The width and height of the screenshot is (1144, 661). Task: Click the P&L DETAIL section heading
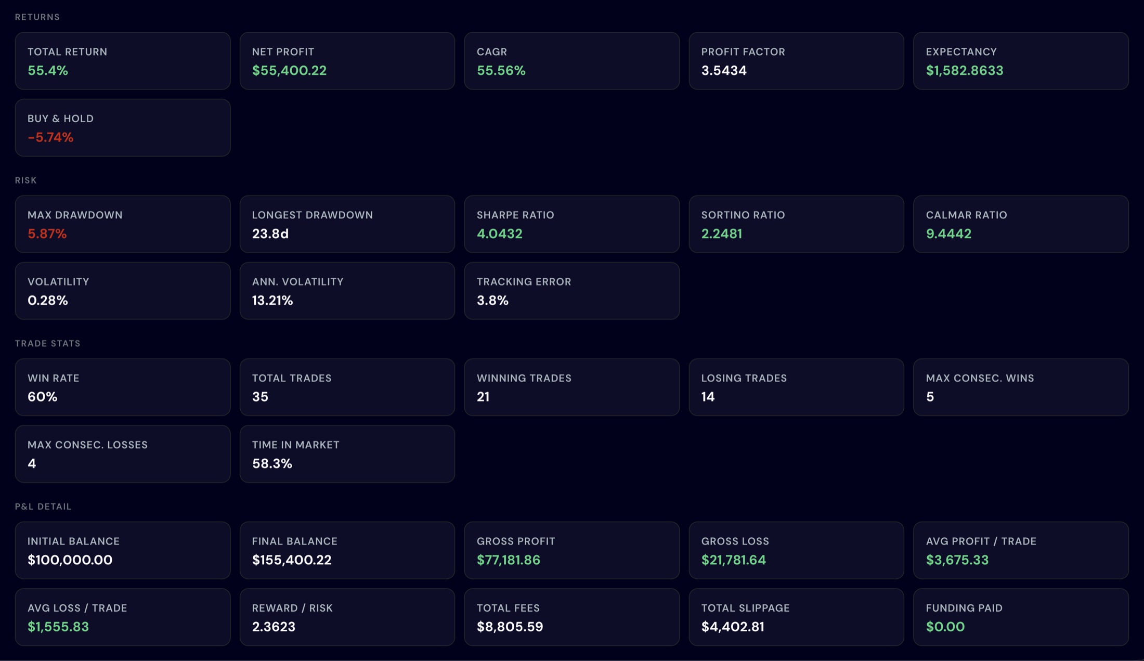click(43, 507)
